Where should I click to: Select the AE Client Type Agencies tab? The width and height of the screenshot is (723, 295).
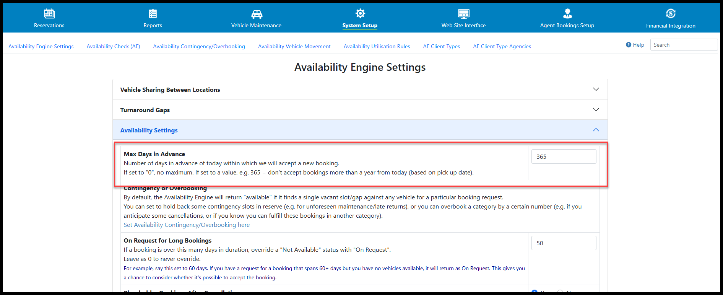pyautogui.click(x=502, y=46)
